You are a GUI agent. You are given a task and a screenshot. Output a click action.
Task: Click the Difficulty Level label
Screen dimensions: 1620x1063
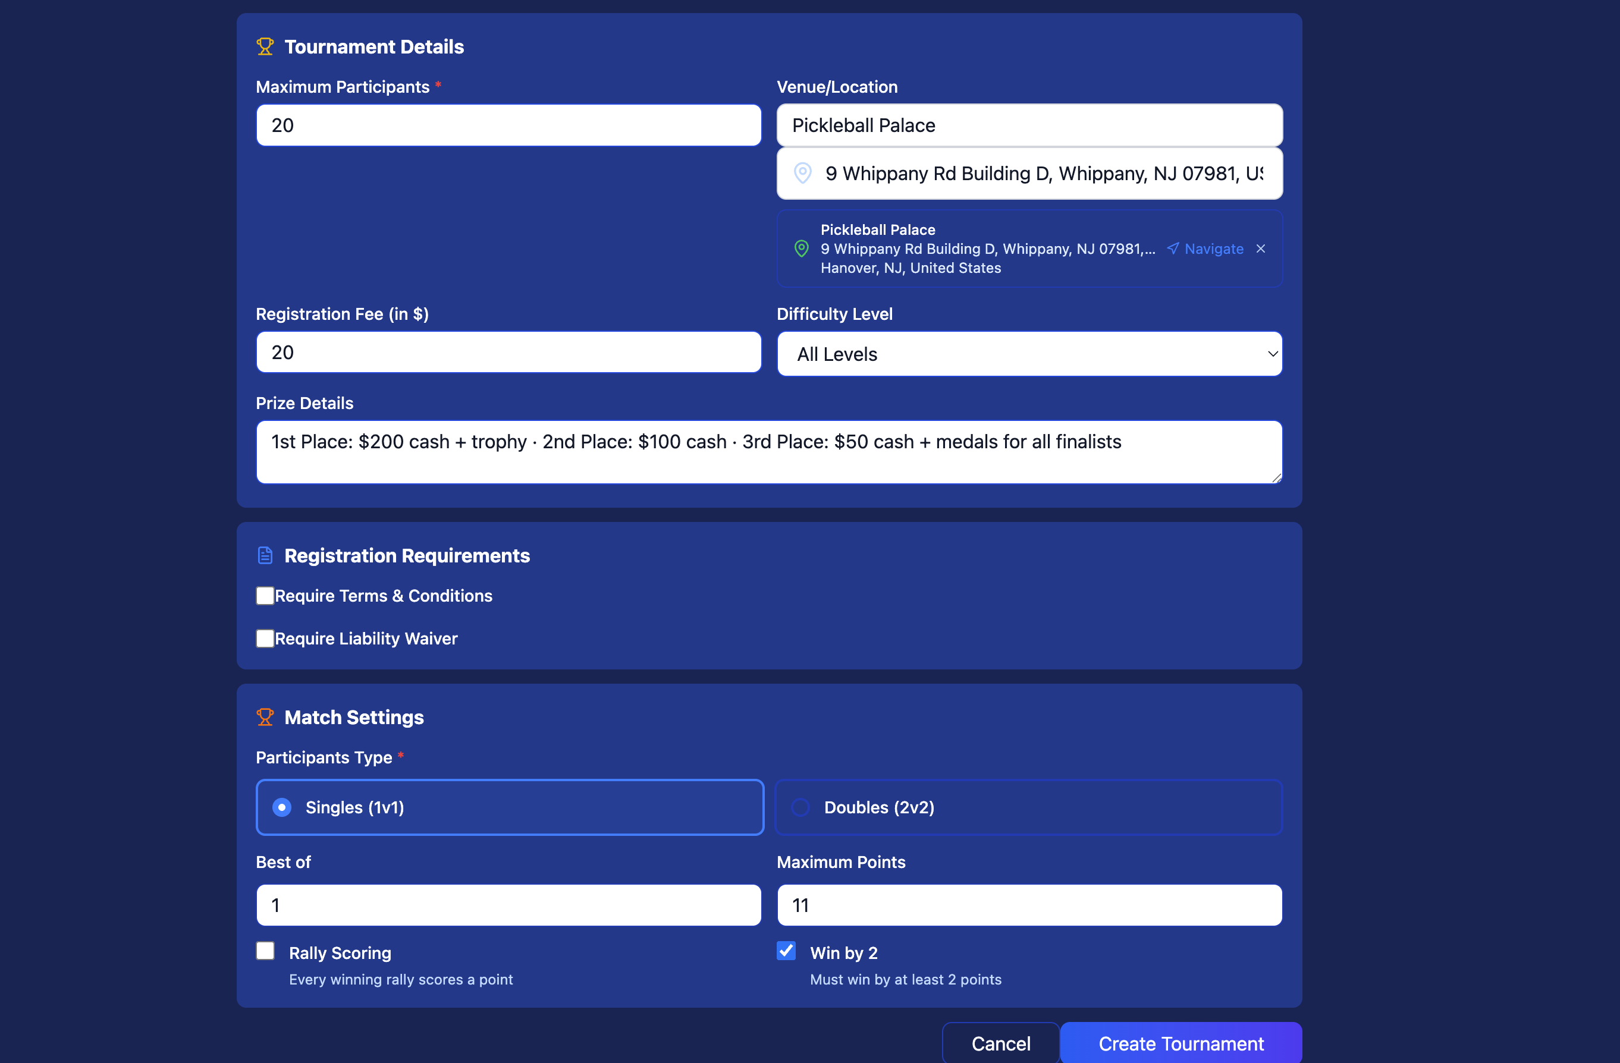[834, 314]
